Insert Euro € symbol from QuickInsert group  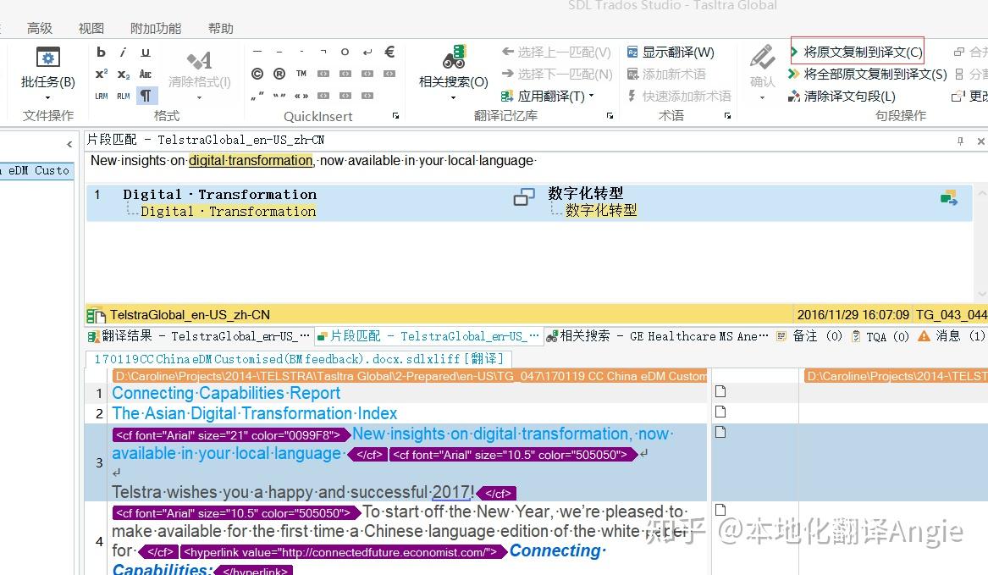[389, 52]
